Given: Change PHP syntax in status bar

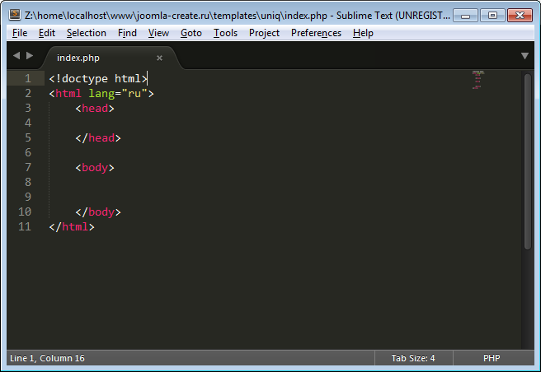Looking at the screenshot, I should coord(492,358).
